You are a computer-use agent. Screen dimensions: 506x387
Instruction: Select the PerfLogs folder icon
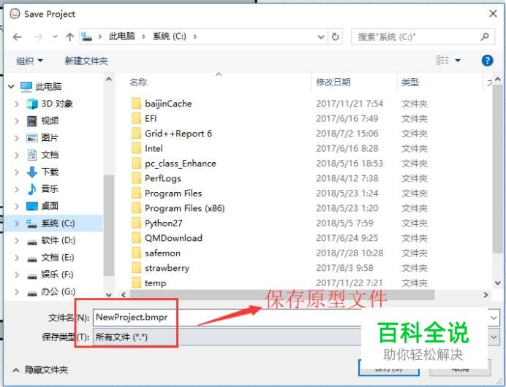[137, 178]
